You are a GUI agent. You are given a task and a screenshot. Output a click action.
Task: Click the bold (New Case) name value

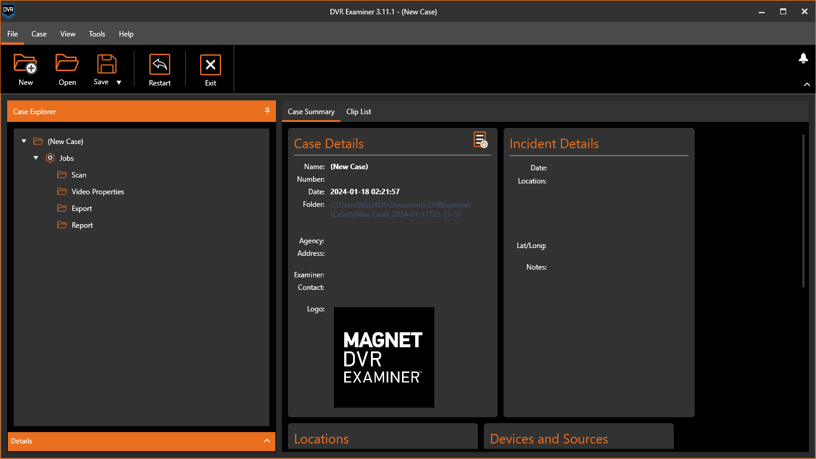(349, 167)
